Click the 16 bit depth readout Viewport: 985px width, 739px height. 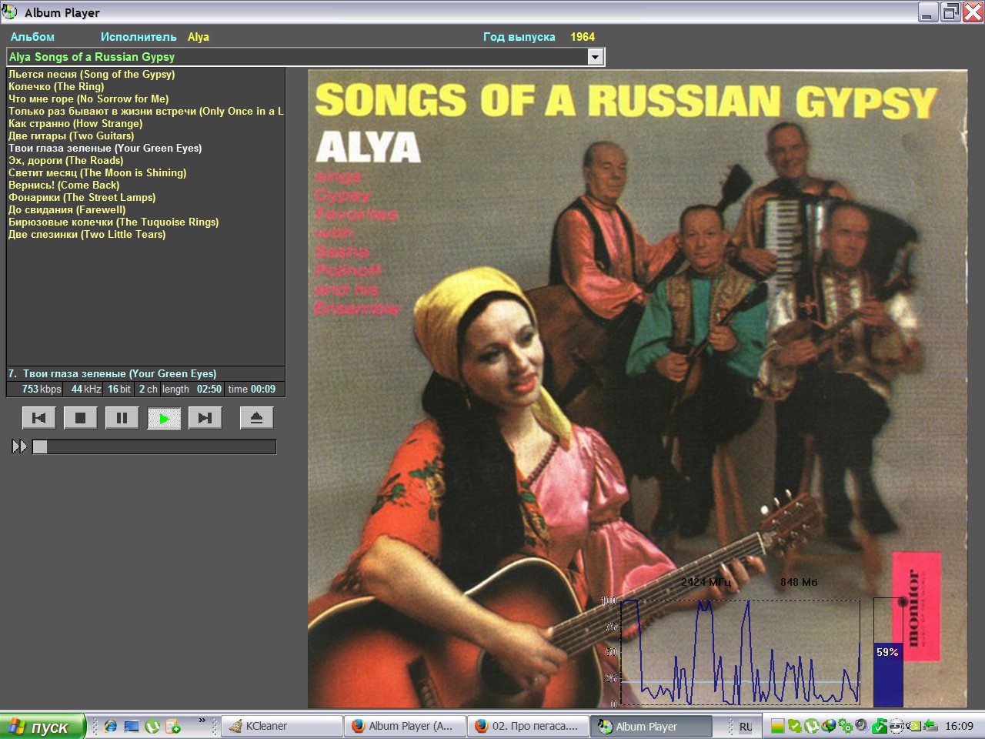click(x=119, y=390)
